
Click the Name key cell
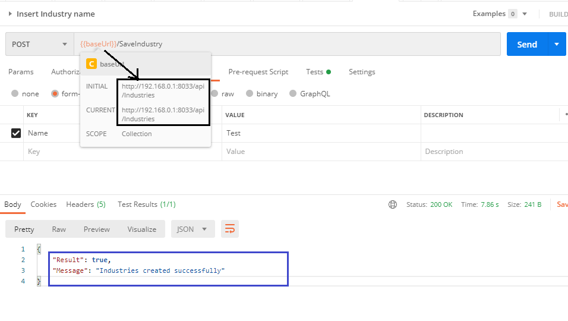pos(52,133)
